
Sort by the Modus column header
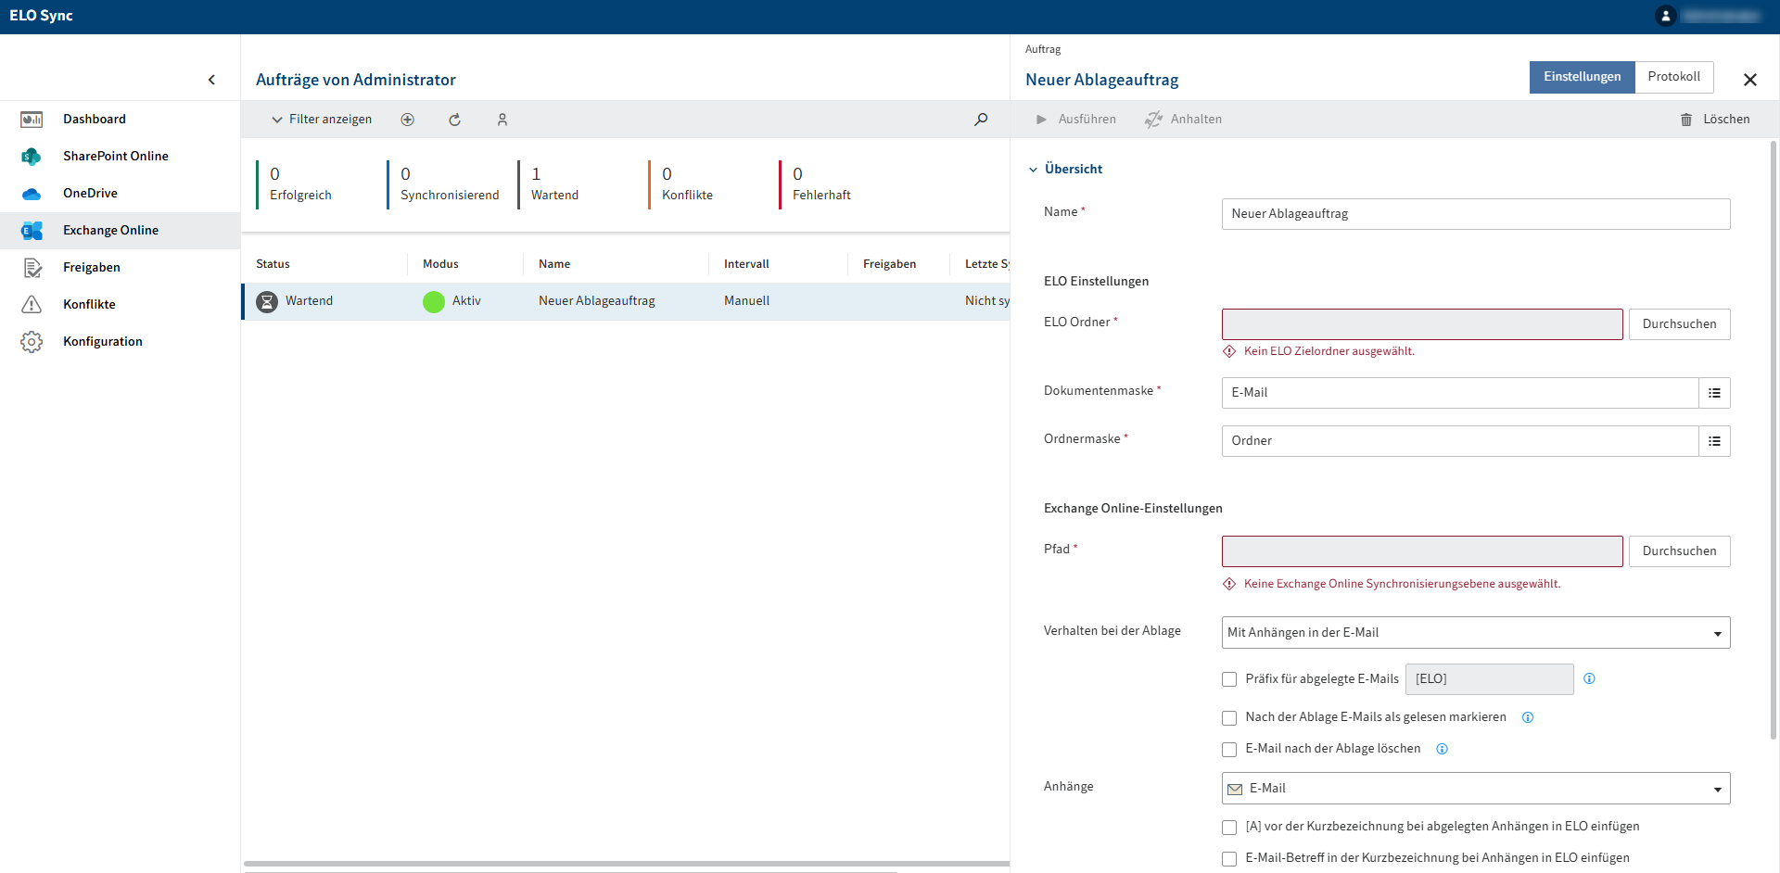[440, 264]
